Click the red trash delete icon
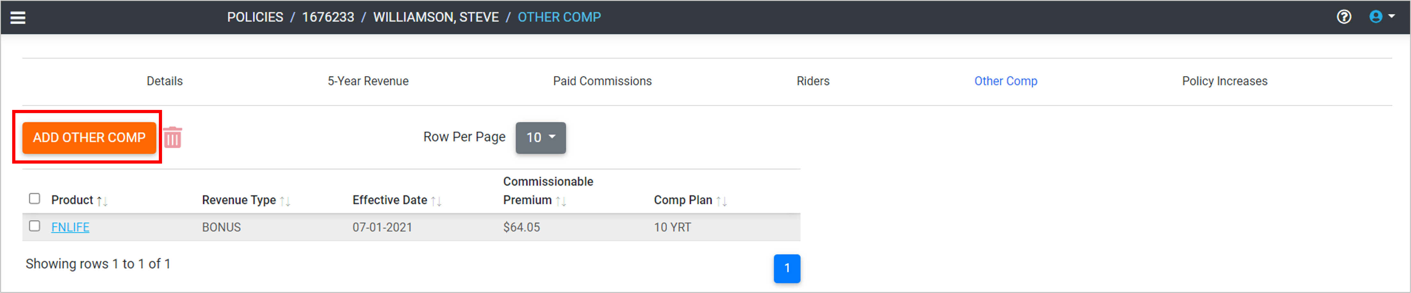 (173, 138)
